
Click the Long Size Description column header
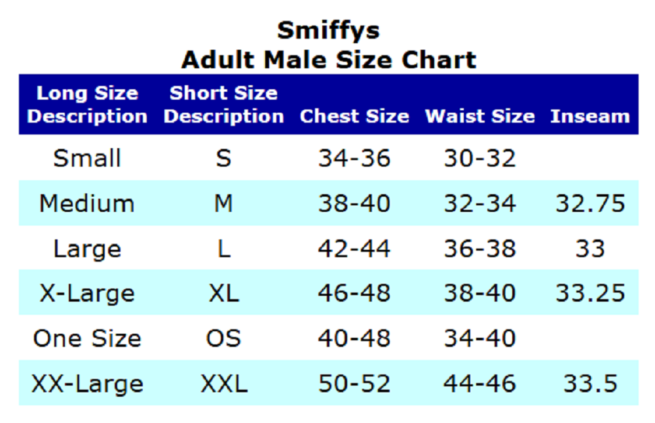coord(87,104)
